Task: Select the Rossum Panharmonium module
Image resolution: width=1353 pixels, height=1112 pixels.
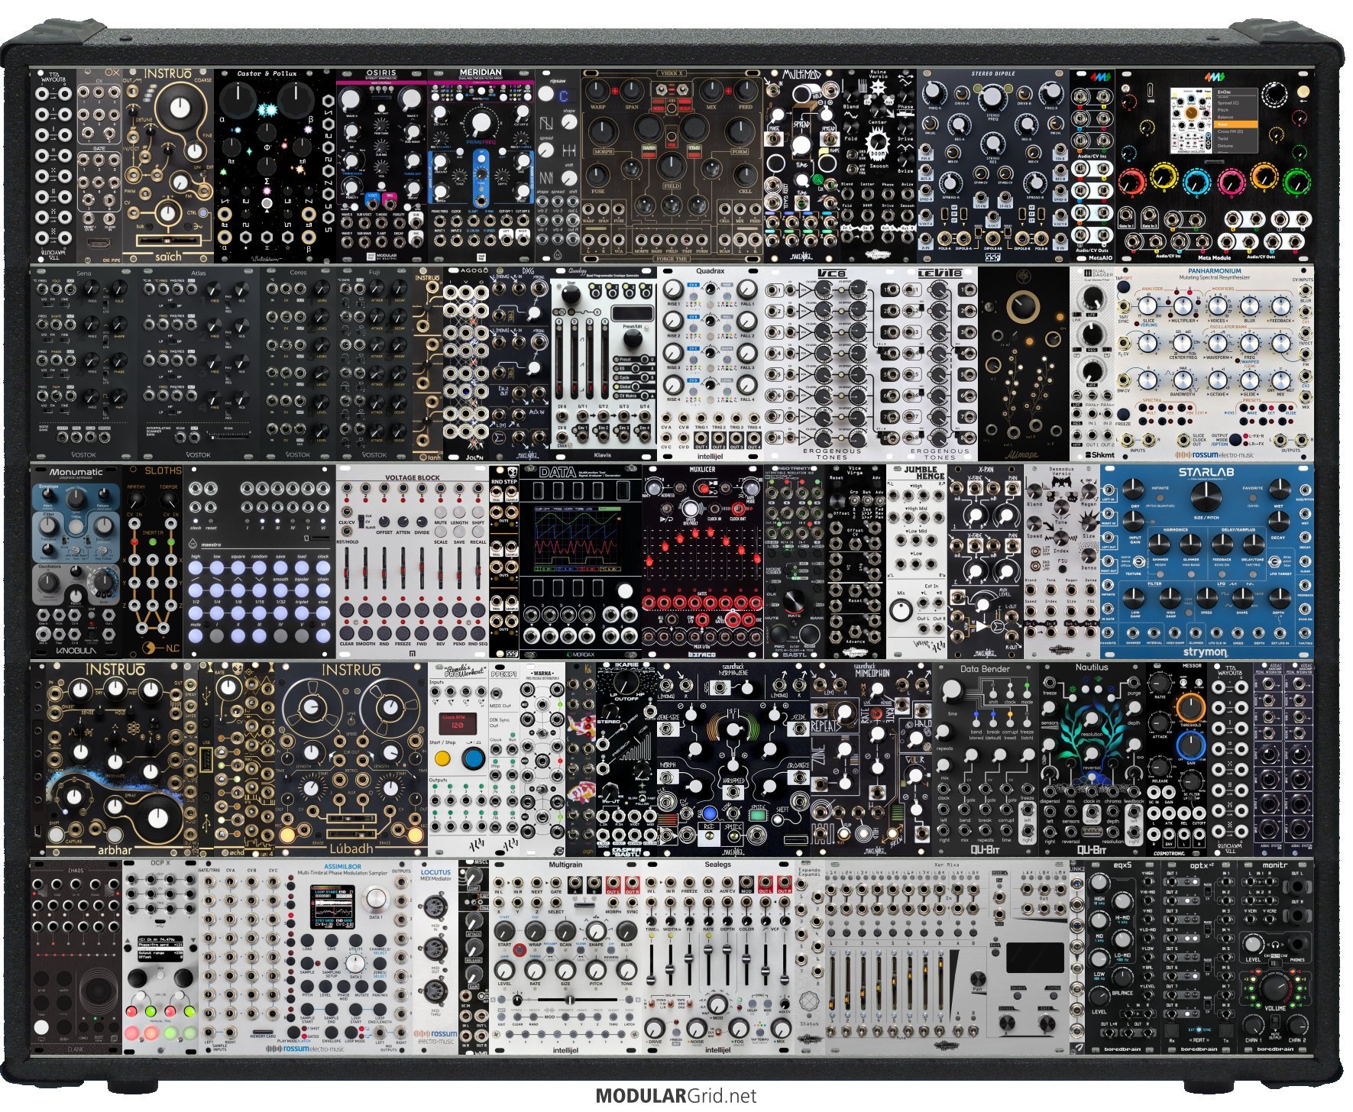Action: (1214, 364)
